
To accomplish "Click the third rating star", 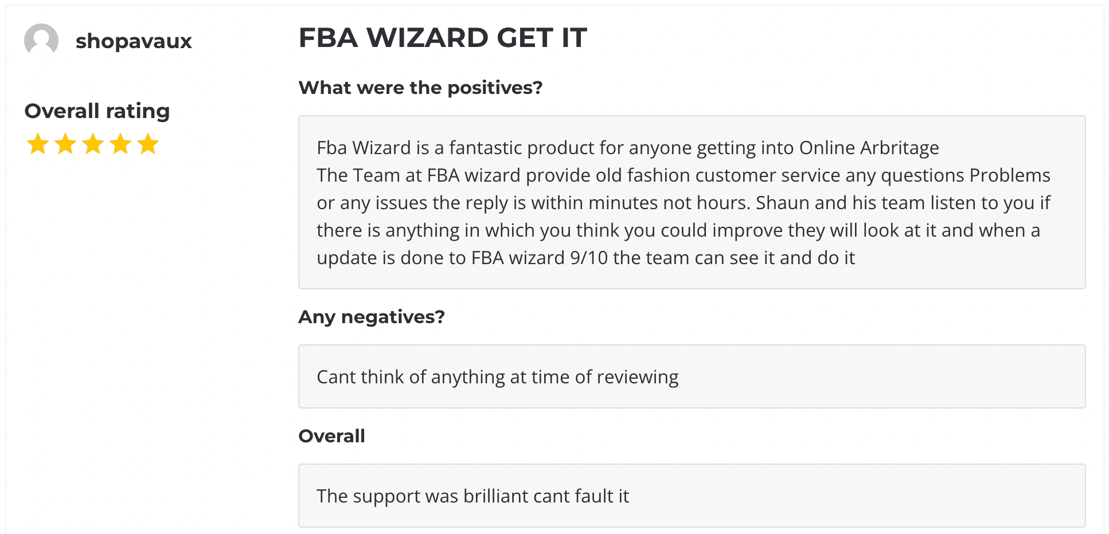I will pos(93,144).
